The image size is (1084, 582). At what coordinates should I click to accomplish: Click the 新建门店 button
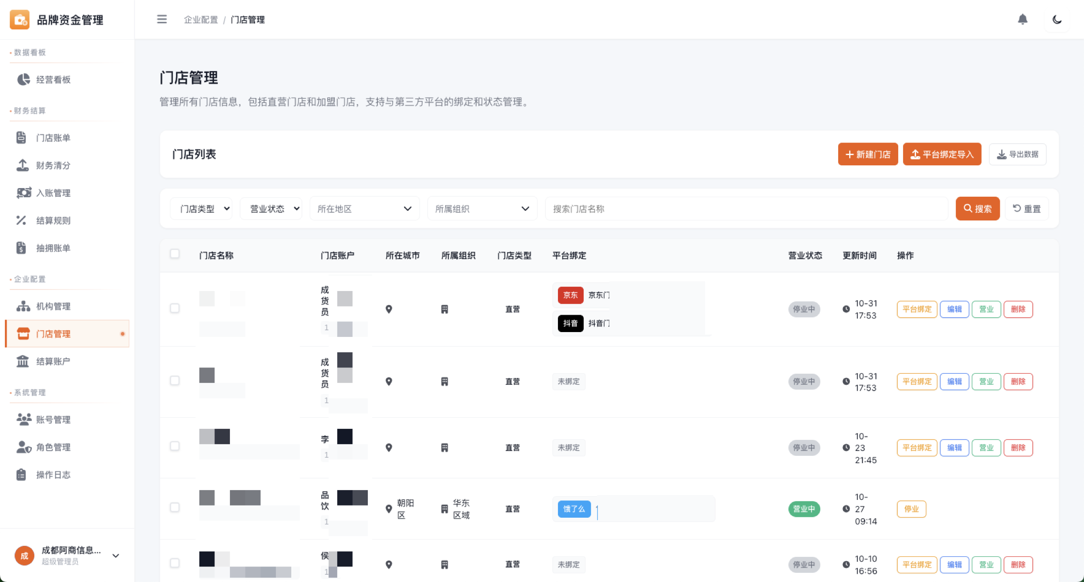tap(868, 154)
